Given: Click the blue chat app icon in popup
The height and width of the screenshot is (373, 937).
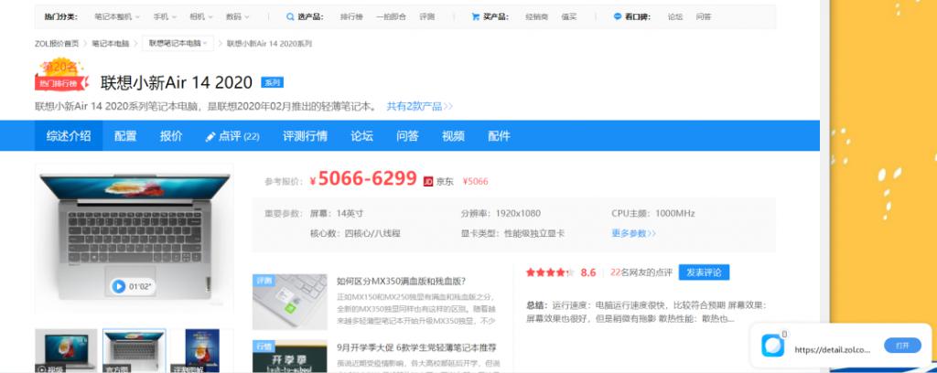Looking at the screenshot, I should pos(773,346).
